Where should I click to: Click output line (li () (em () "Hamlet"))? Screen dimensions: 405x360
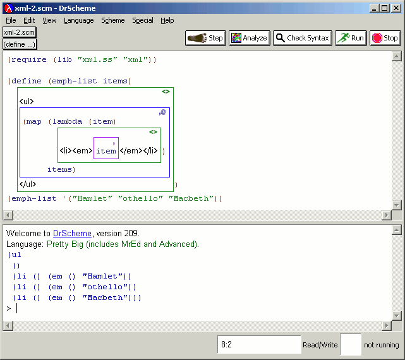point(72,277)
